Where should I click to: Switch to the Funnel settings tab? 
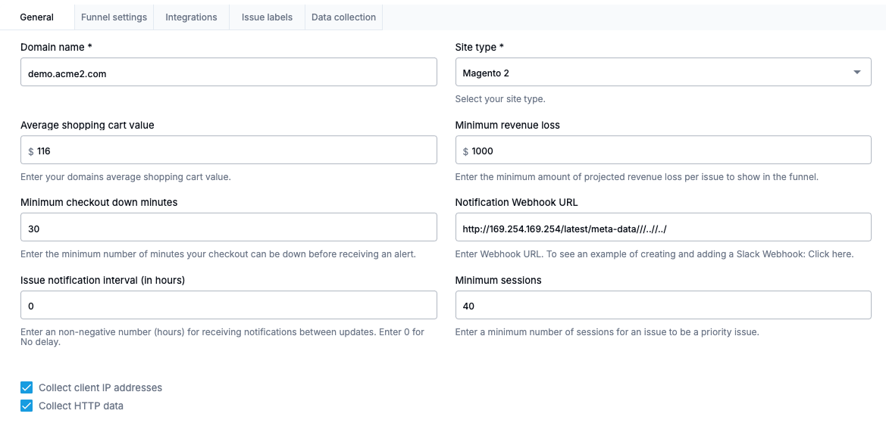pos(114,17)
